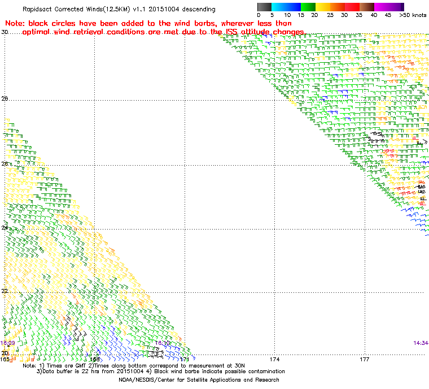Click the red 'Note: black circles have been added' line

click(x=148, y=23)
